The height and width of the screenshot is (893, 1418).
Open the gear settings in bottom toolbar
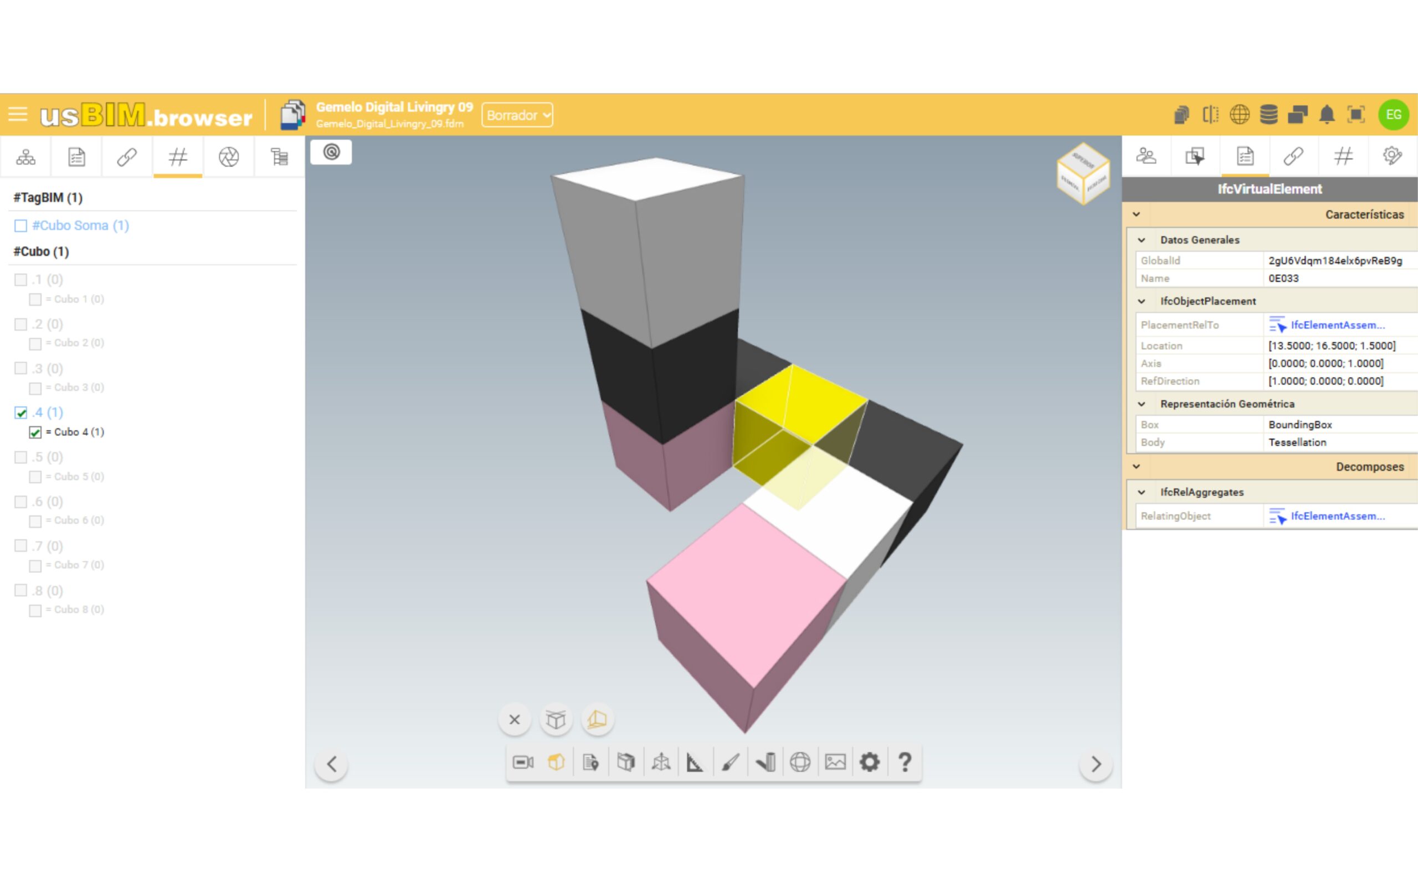(x=869, y=762)
